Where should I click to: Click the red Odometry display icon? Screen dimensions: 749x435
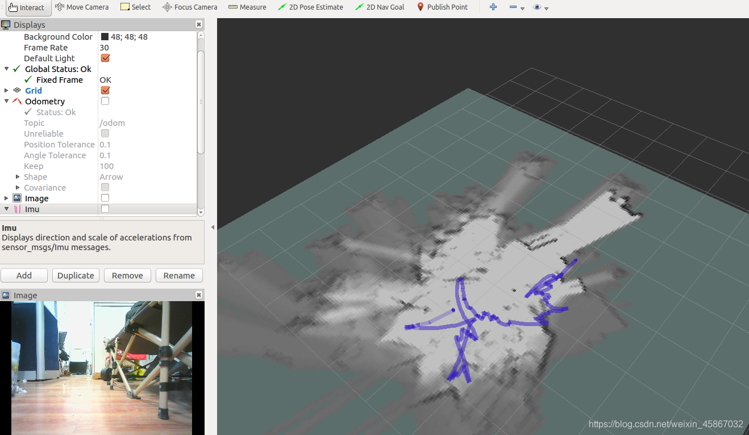coord(17,101)
